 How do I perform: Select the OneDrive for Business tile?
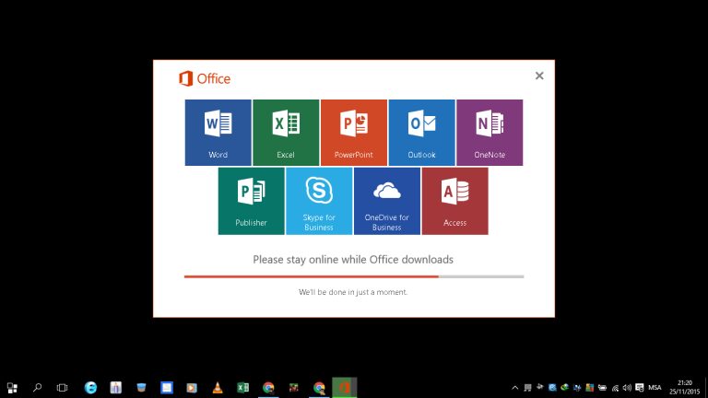(x=387, y=201)
